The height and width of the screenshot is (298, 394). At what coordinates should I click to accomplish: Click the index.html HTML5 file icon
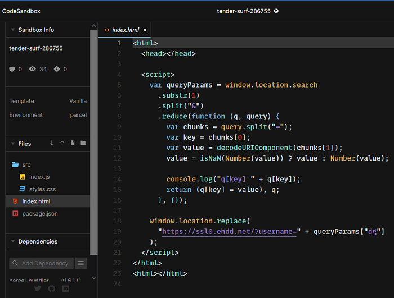pyautogui.click(x=15, y=201)
